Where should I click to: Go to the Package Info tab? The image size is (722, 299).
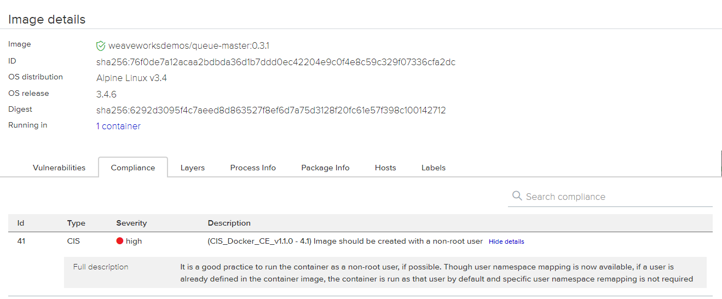(x=325, y=168)
